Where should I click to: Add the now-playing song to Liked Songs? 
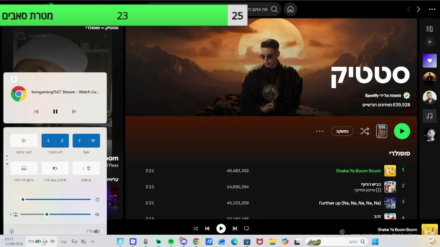click(x=342, y=232)
